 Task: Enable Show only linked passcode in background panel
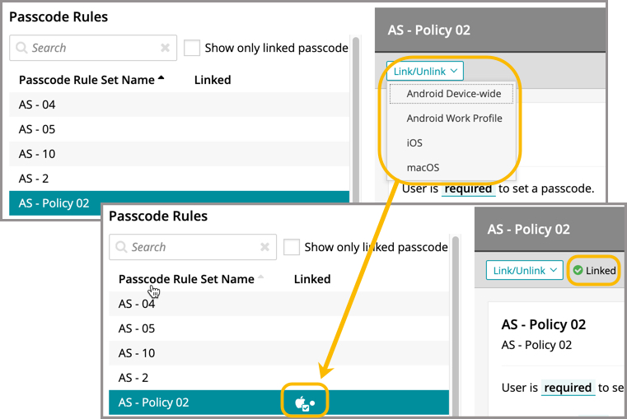coord(192,48)
